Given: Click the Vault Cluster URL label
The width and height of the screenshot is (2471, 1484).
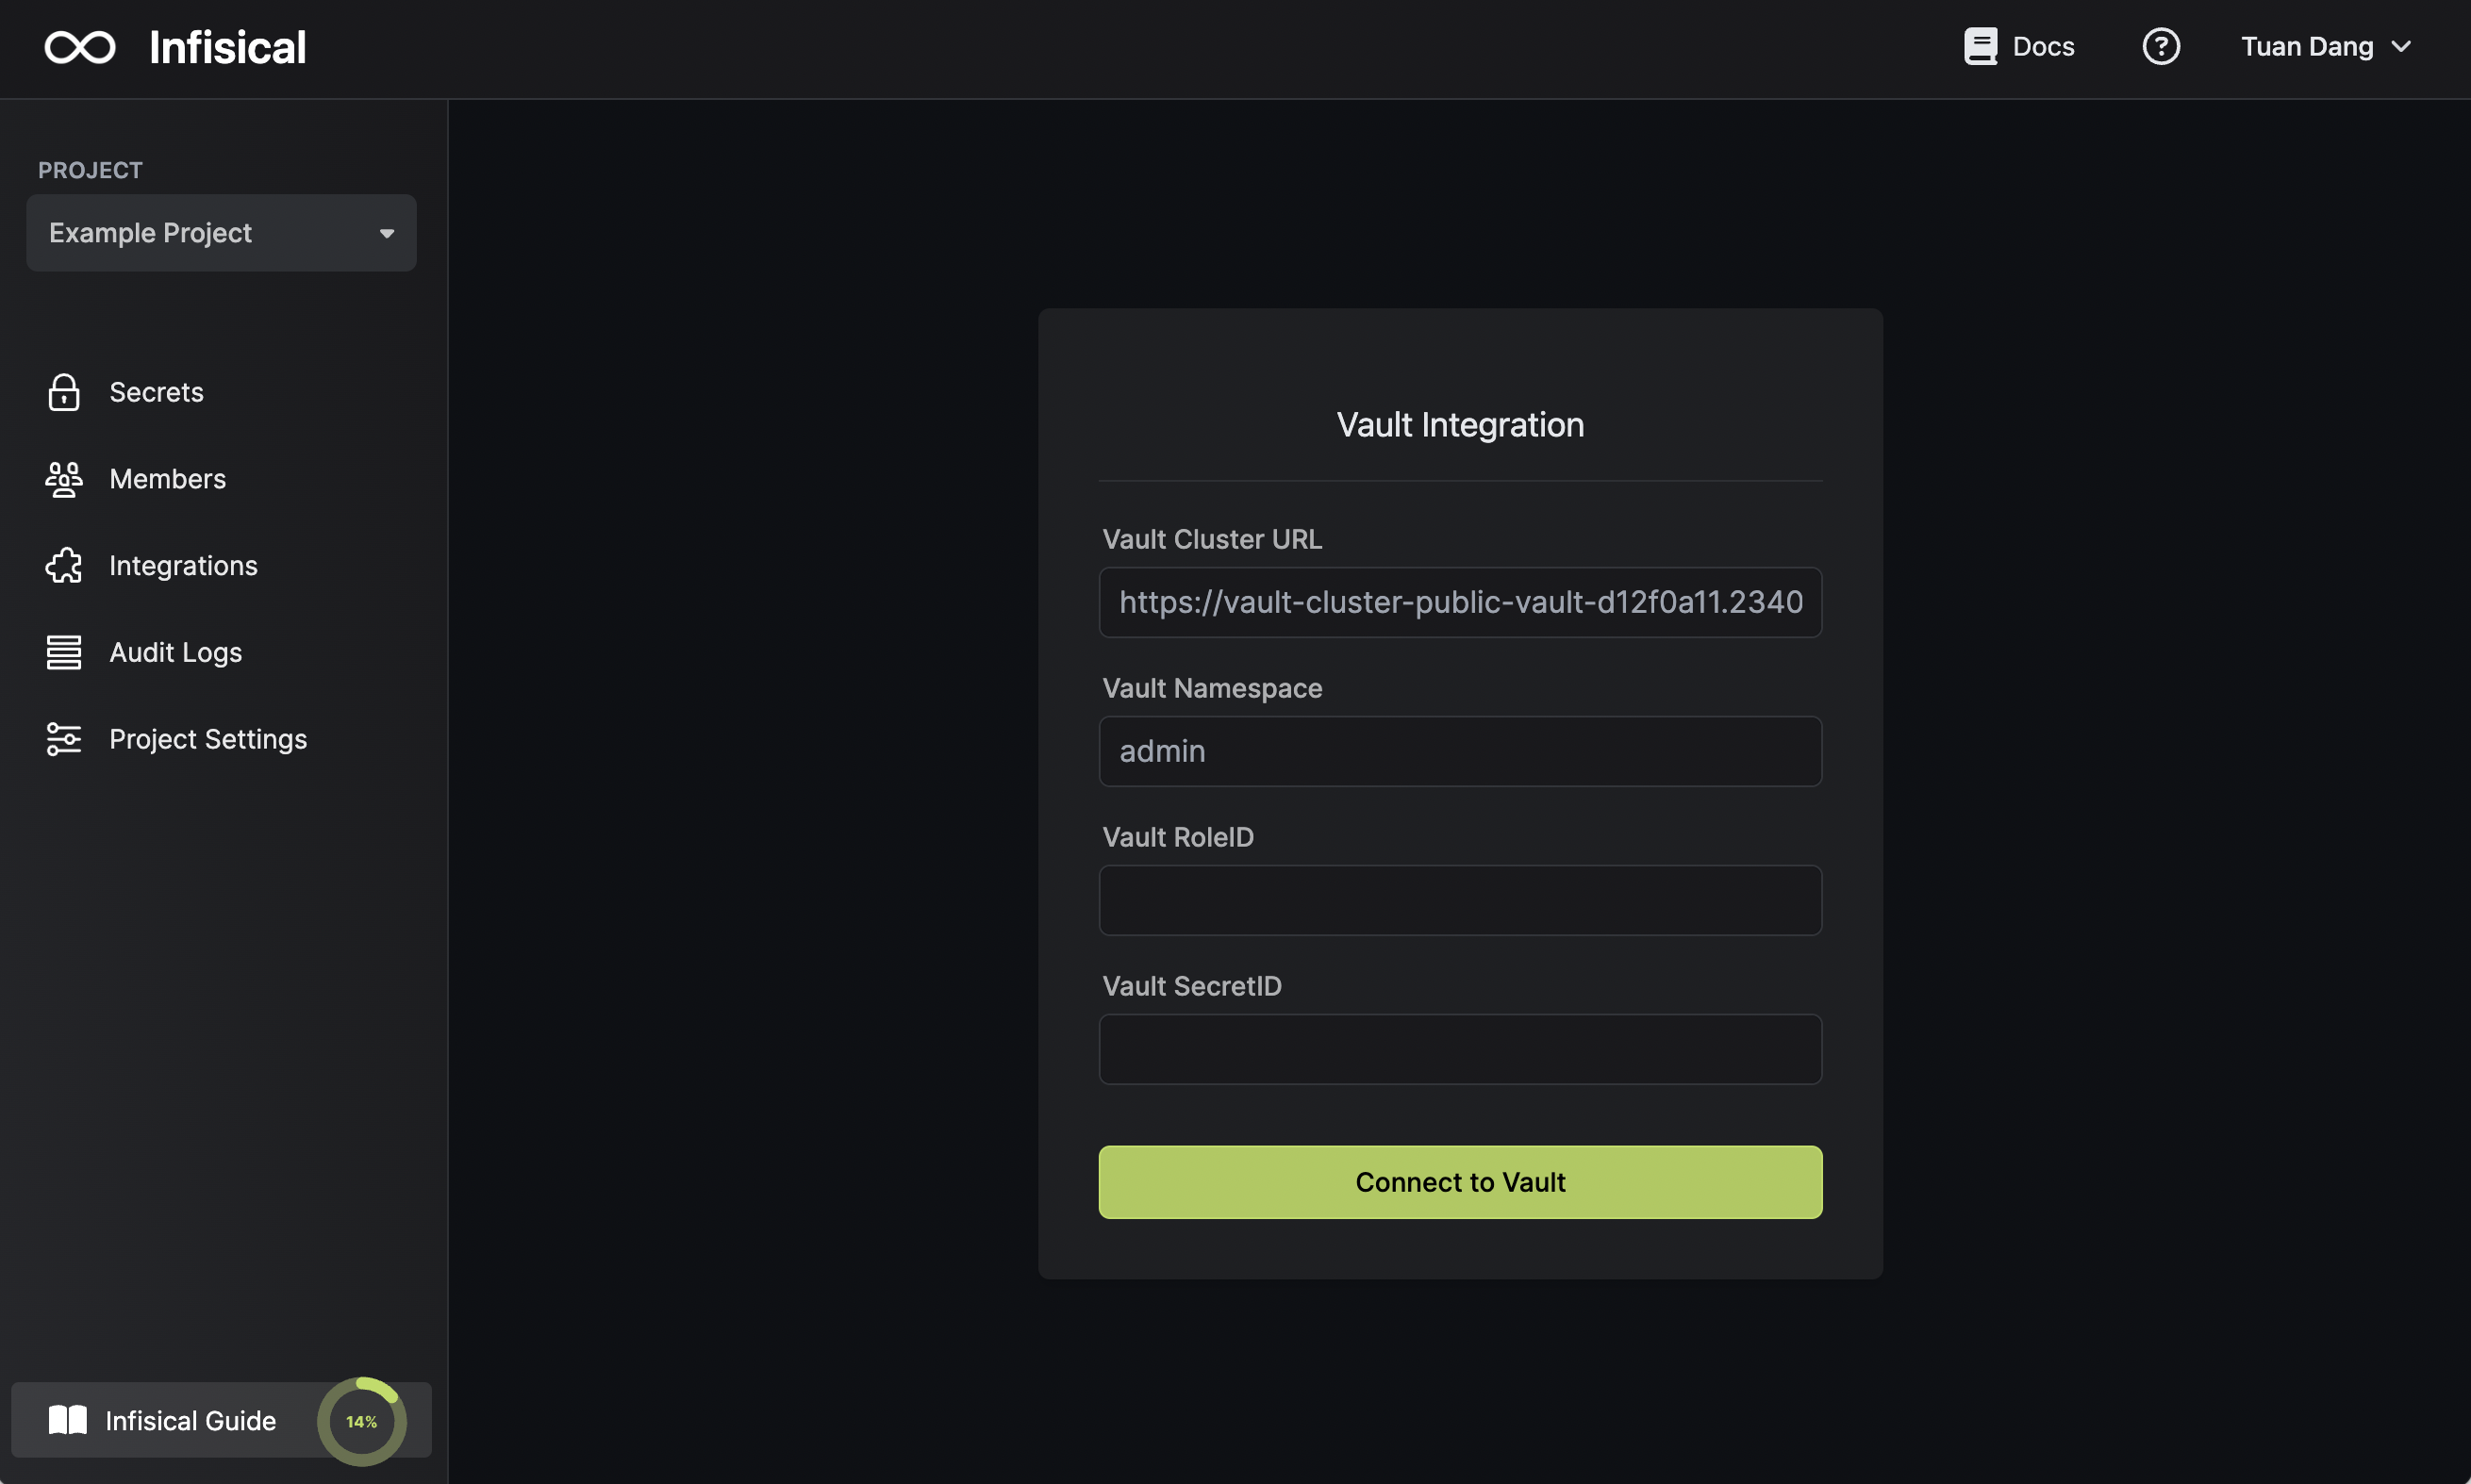Looking at the screenshot, I should [x=1212, y=539].
